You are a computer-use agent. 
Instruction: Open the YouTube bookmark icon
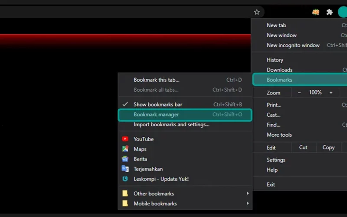pos(125,139)
